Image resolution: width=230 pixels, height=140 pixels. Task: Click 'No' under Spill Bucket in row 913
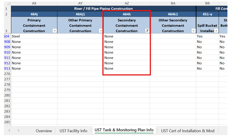coord(207,68)
